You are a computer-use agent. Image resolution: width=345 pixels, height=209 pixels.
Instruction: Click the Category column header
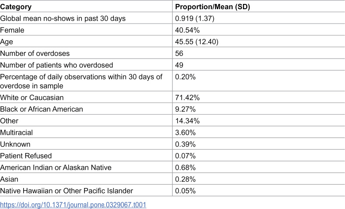coord(16,7)
